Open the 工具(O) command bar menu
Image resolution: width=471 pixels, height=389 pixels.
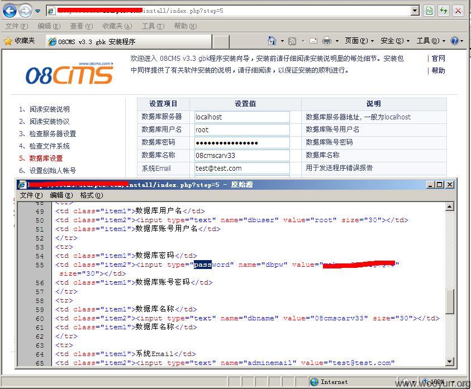click(x=431, y=41)
